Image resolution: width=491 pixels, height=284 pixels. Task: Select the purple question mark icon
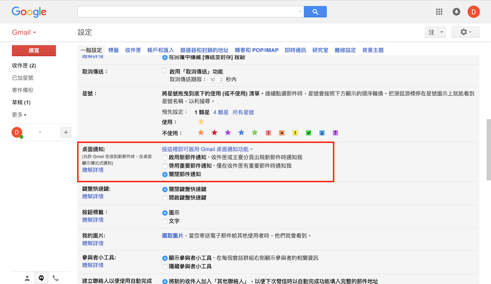pyautogui.click(x=335, y=133)
